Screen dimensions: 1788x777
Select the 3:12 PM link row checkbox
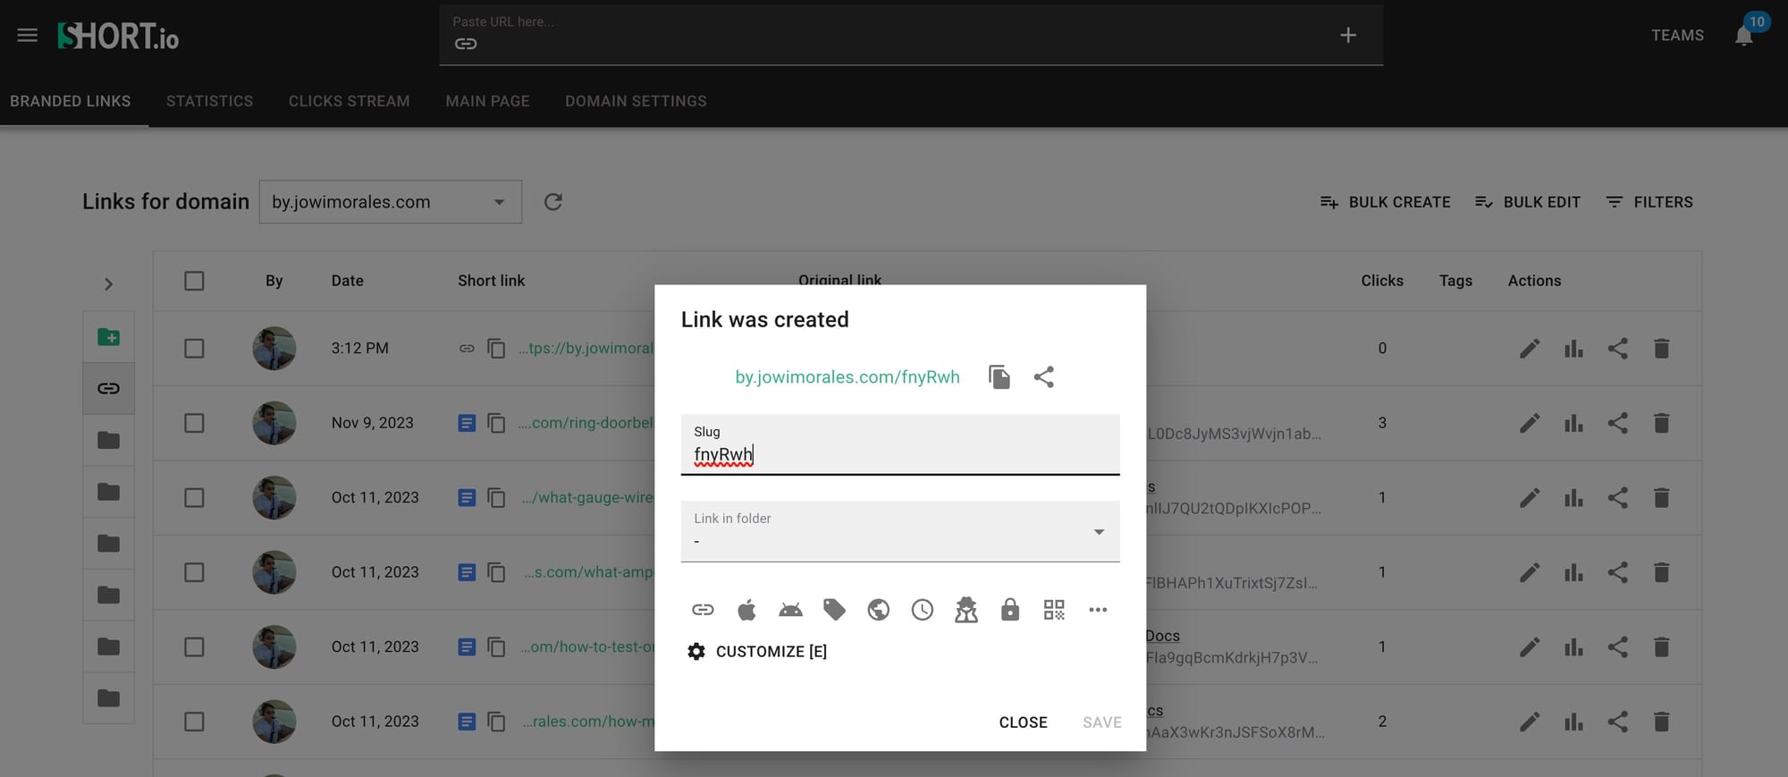click(194, 349)
